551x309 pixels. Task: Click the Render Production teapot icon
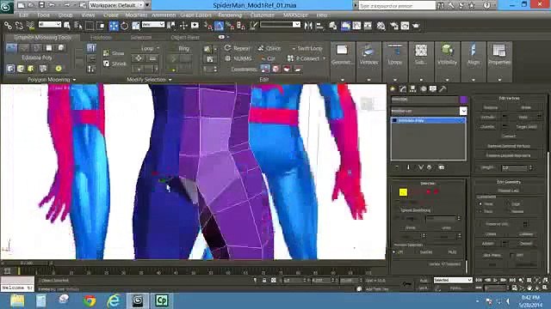tap(416, 26)
